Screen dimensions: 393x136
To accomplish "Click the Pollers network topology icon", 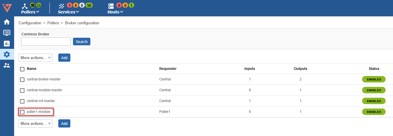I will tap(25, 6).
